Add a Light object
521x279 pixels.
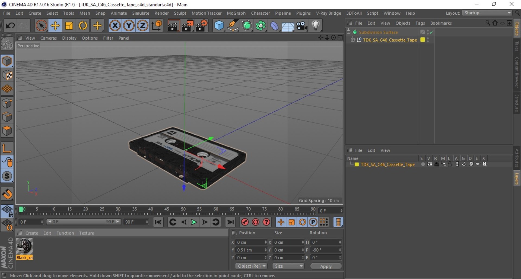316,26
